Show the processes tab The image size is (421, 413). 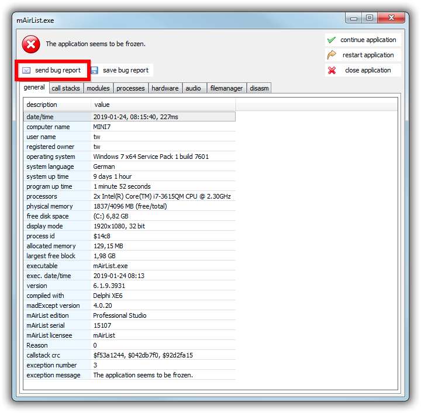point(130,88)
